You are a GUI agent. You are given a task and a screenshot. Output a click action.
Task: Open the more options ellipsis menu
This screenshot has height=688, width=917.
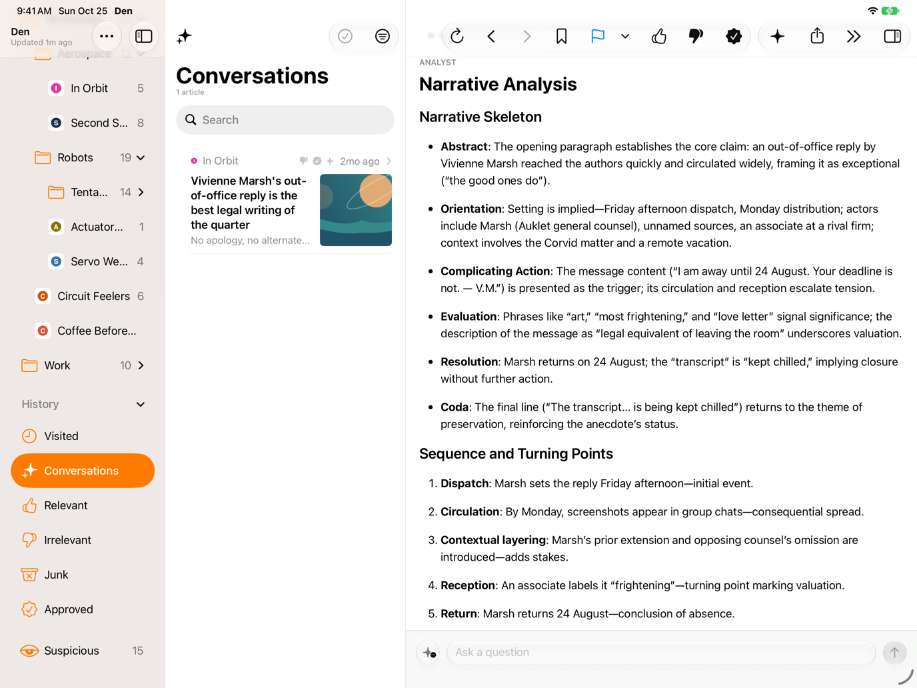point(107,36)
